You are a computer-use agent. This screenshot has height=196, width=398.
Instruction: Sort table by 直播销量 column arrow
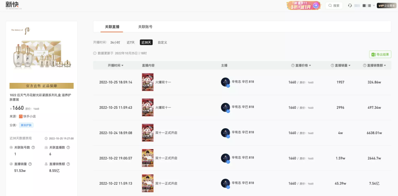coord(349,66)
